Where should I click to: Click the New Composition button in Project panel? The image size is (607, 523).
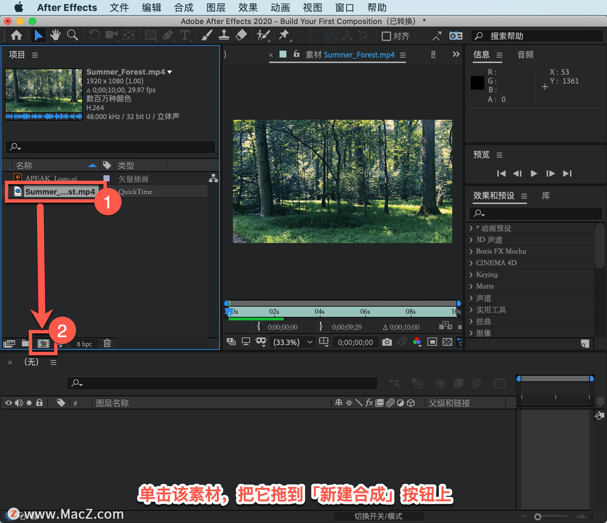[x=43, y=343]
